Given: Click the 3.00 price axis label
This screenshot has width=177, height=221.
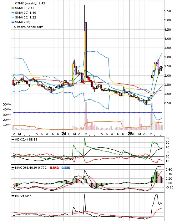Looking at the screenshot, I should (168, 57).
